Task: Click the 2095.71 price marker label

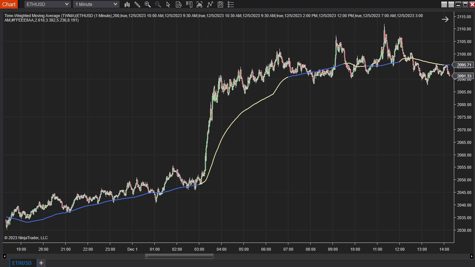Action: tap(464, 65)
